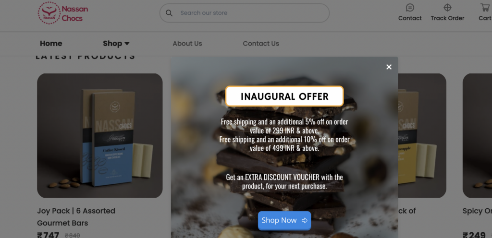Open the Contact chat bubble icon
This screenshot has height=238, width=492.
point(410,8)
